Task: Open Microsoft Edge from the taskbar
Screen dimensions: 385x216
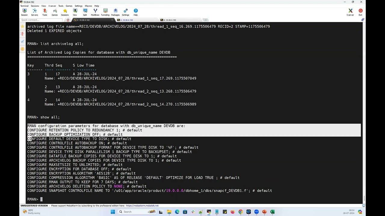Action: pyautogui.click(x=177, y=212)
